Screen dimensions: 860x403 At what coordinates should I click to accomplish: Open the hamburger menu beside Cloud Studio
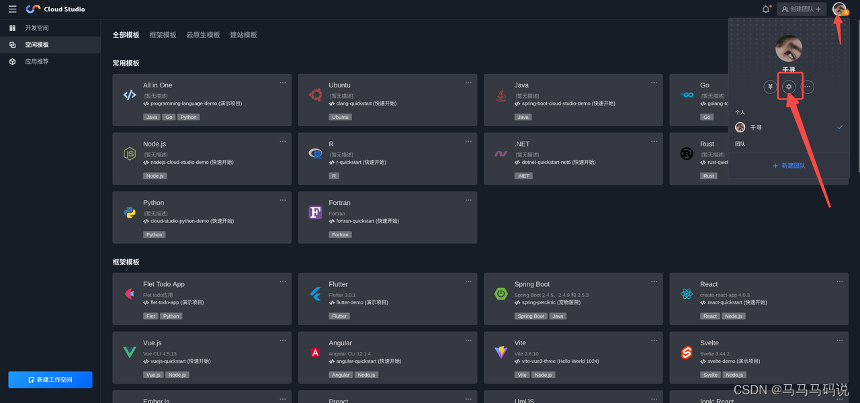tap(12, 9)
